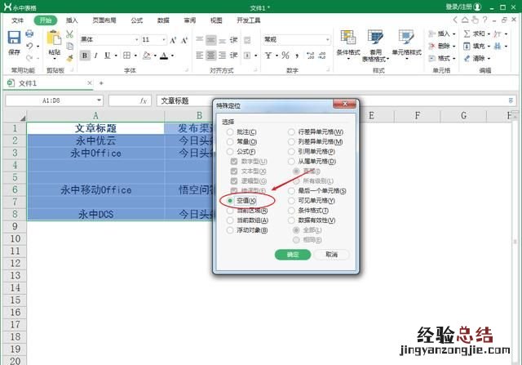Open the 公式 ribbon tab
Viewport: 522px width, 365px height.
[136, 20]
